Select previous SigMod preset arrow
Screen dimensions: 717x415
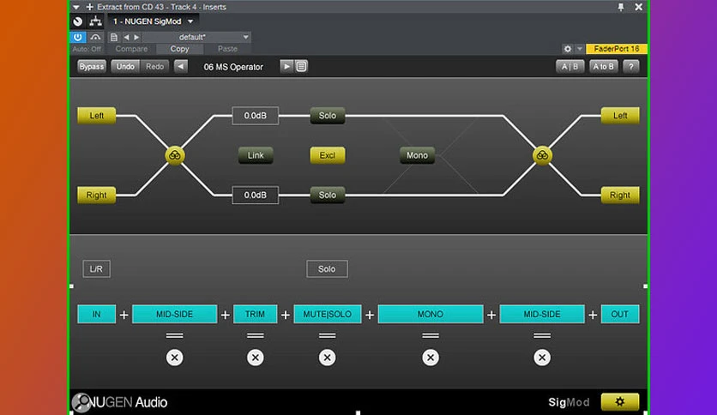tap(181, 67)
